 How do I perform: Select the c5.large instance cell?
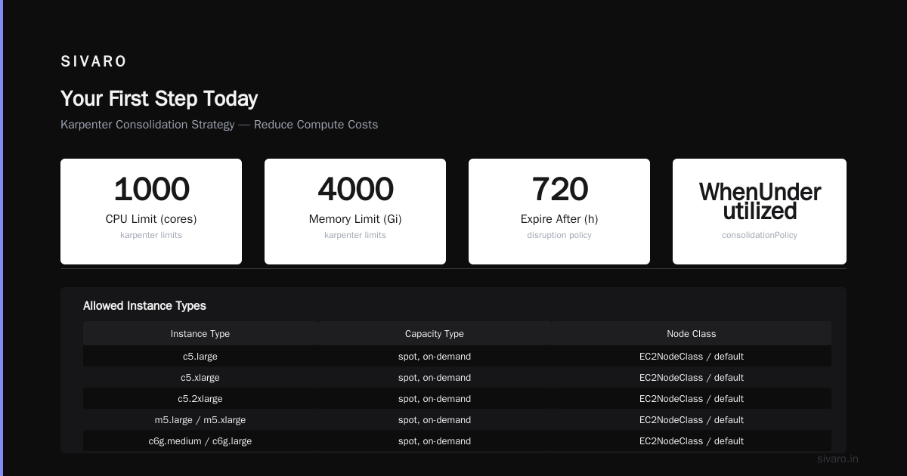pos(200,356)
